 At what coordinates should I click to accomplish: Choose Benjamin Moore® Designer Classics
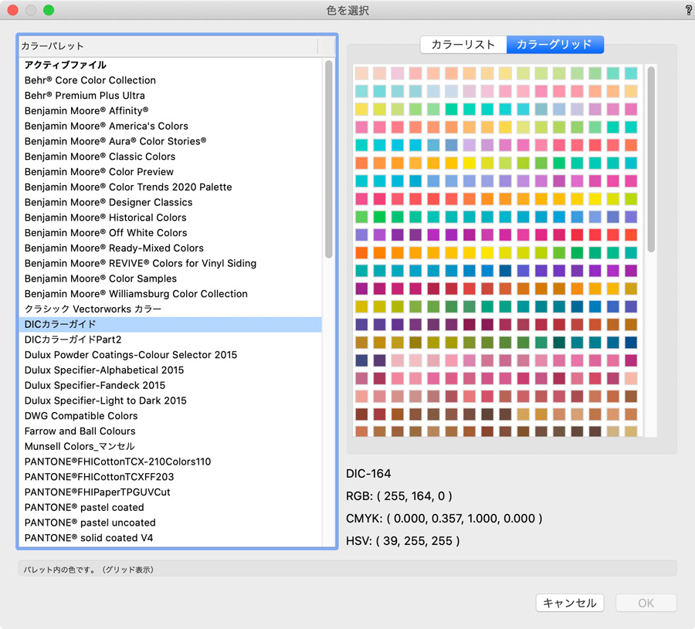click(170, 202)
